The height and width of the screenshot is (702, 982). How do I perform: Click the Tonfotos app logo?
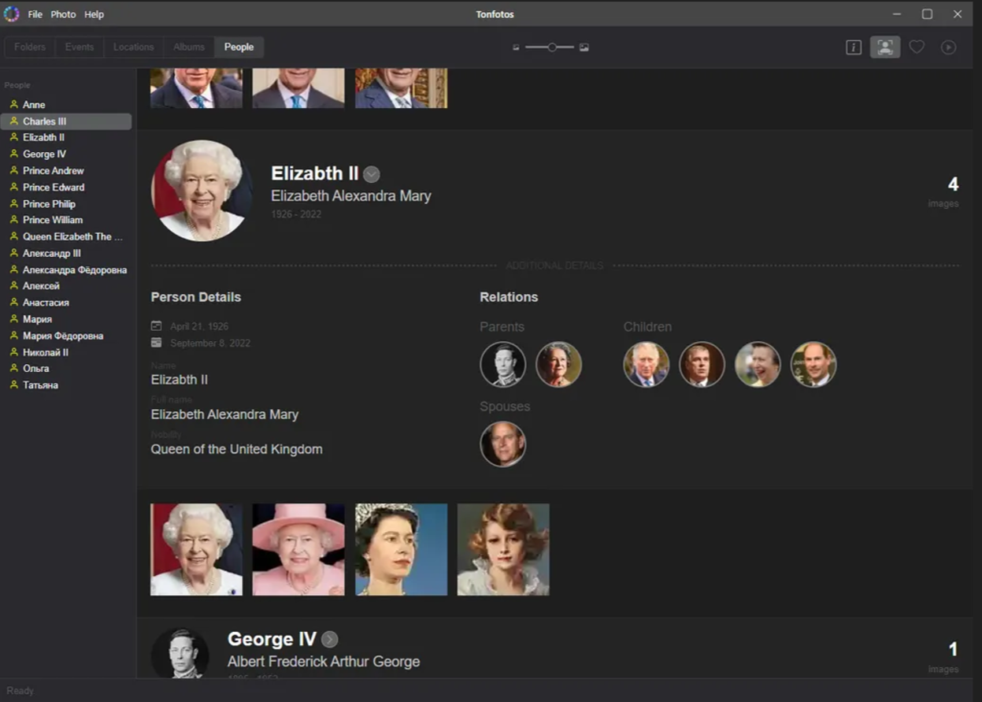click(x=12, y=14)
